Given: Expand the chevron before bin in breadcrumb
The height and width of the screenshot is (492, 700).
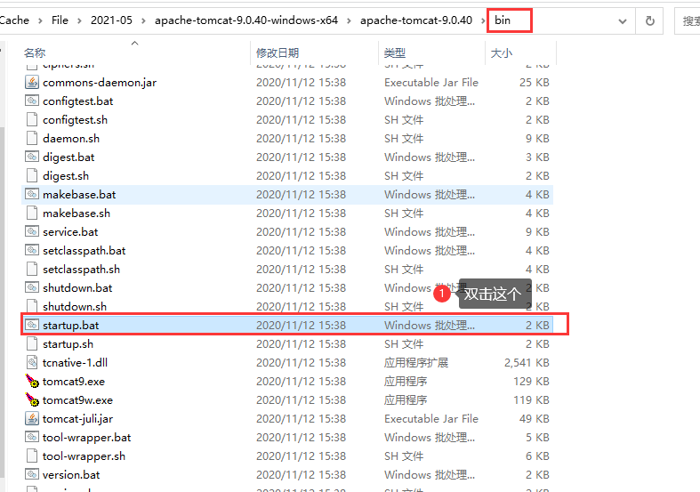Looking at the screenshot, I should 483,20.
